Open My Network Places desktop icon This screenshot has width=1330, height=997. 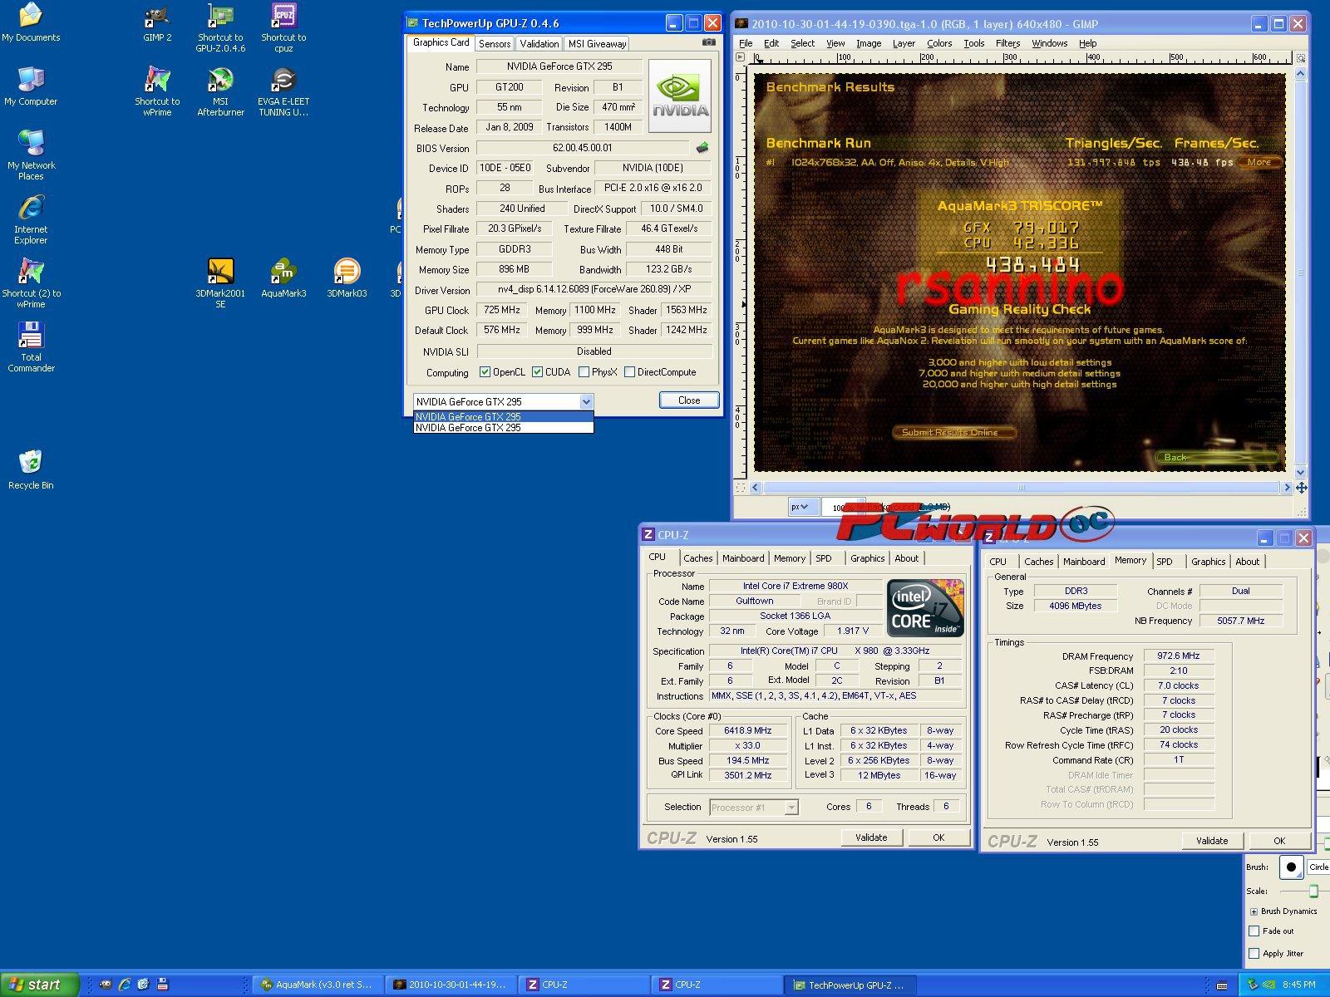(x=31, y=156)
